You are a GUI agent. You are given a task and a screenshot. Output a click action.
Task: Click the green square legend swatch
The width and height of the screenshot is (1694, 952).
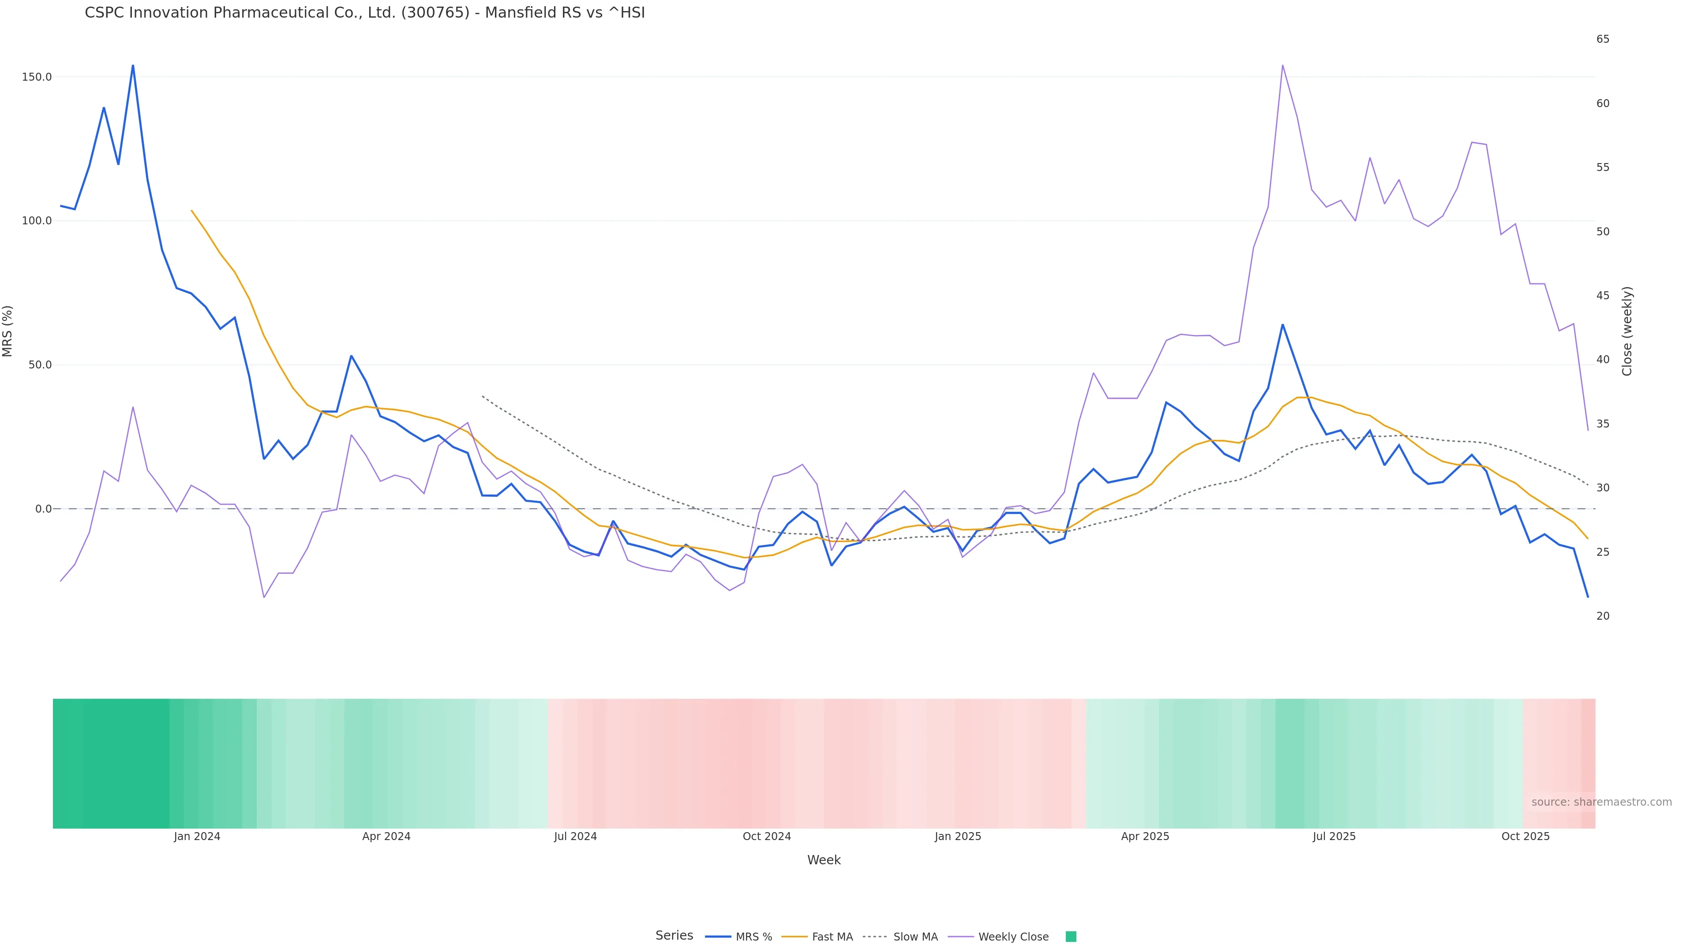coord(1071,937)
